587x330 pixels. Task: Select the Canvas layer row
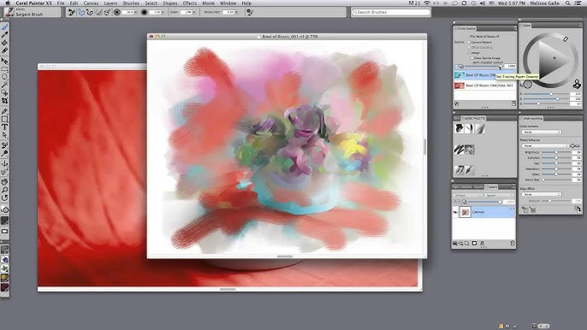pyautogui.click(x=484, y=212)
